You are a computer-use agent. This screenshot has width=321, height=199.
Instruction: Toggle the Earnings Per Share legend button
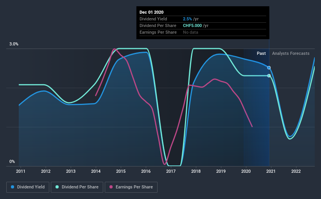(131, 187)
